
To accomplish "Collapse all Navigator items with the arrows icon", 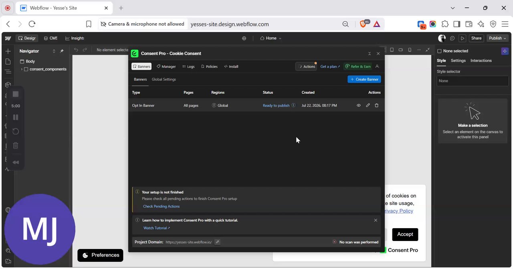I will (54, 51).
